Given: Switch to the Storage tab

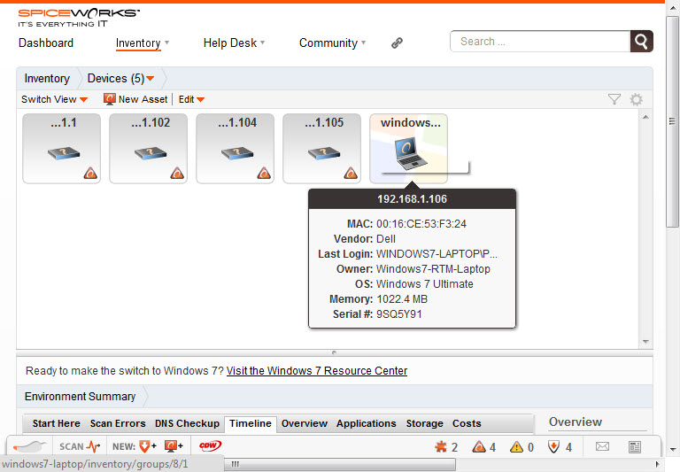Looking at the screenshot, I should 425,423.
